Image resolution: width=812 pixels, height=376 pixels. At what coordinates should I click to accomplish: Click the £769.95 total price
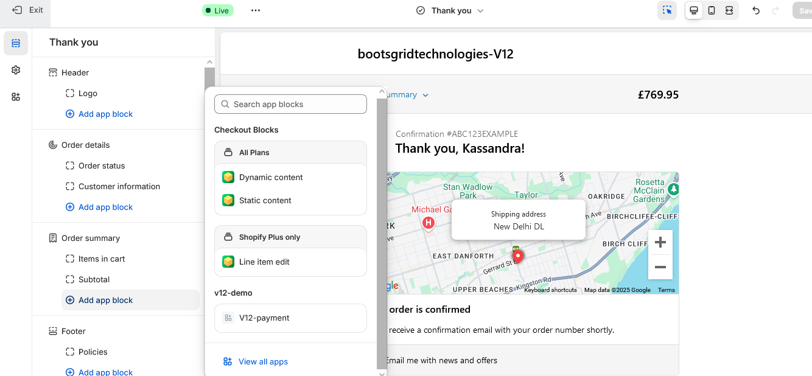[658, 94]
